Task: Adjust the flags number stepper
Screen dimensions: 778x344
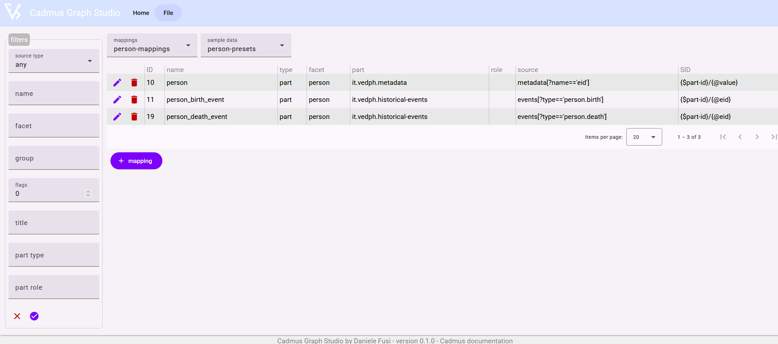Action: coord(88,193)
